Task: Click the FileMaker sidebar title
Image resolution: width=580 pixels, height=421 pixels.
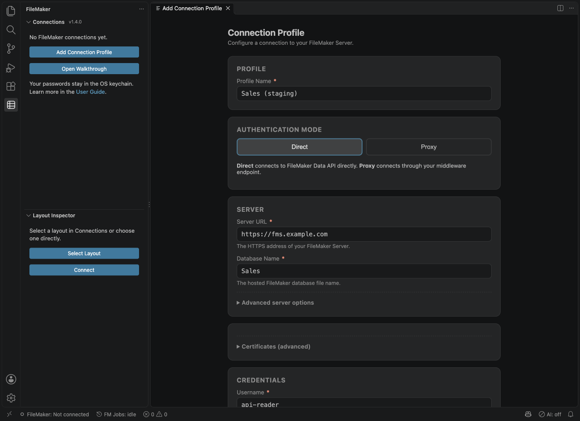Action: tap(38, 9)
